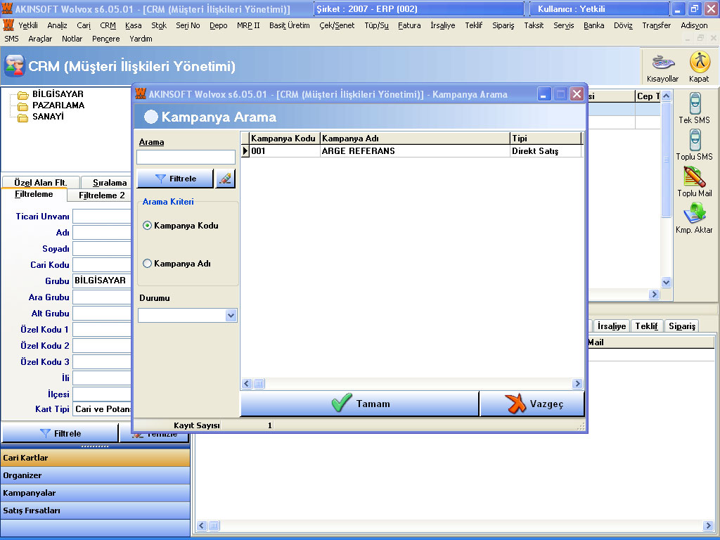Click the Cep T column header in the customer list
The height and width of the screenshot is (540, 720).
(x=648, y=96)
